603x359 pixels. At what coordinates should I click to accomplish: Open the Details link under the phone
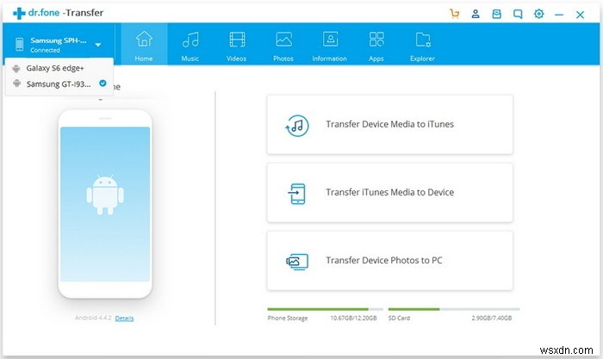coord(124,319)
